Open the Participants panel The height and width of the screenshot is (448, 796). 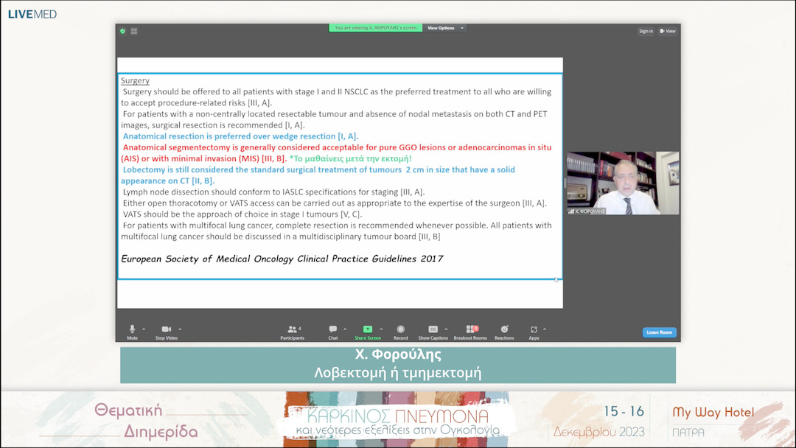292,329
